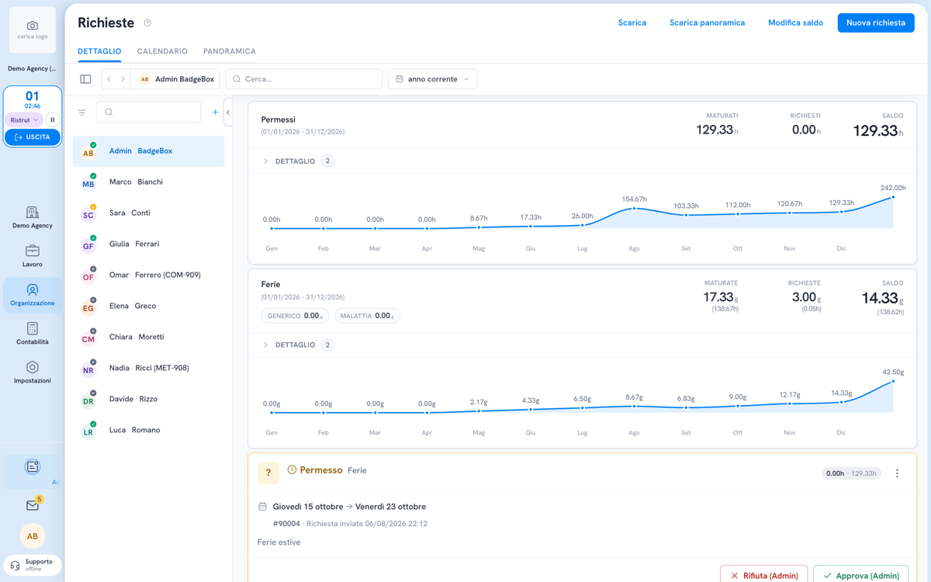Add a new employee with the plus icon
The image size is (931, 582).
(x=215, y=113)
